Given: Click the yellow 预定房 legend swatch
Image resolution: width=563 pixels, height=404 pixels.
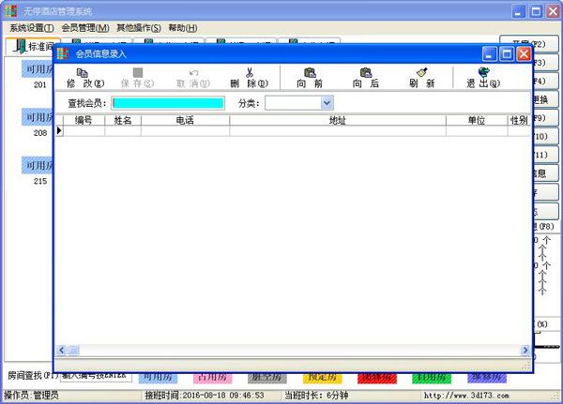Looking at the screenshot, I should pos(322,377).
